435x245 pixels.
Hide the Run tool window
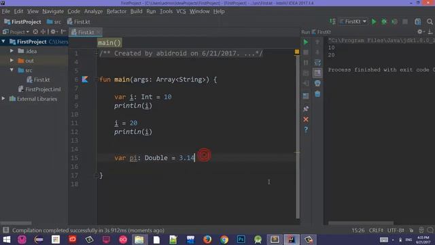(430, 32)
